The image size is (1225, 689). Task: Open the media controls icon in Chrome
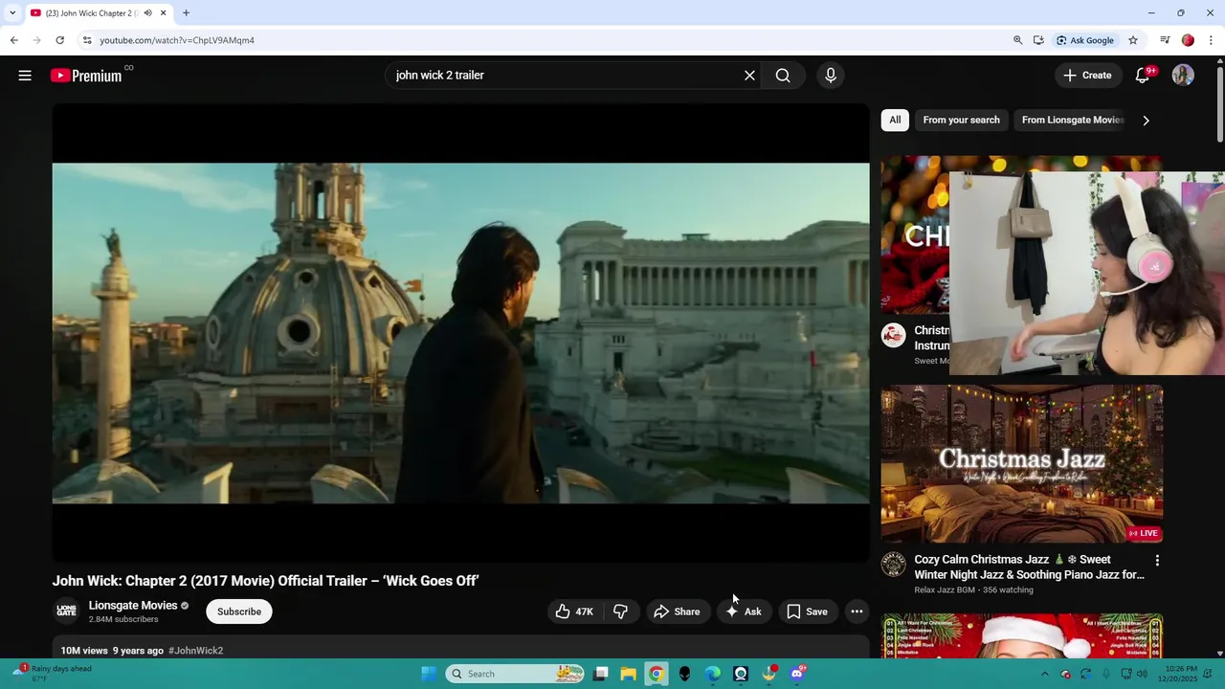point(1165,40)
